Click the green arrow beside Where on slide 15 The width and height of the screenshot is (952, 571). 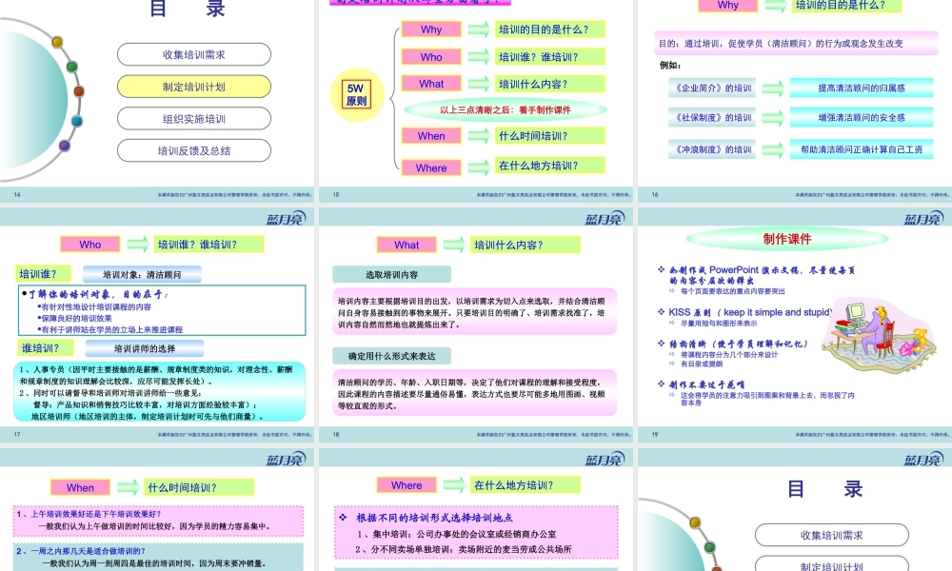click(x=479, y=167)
